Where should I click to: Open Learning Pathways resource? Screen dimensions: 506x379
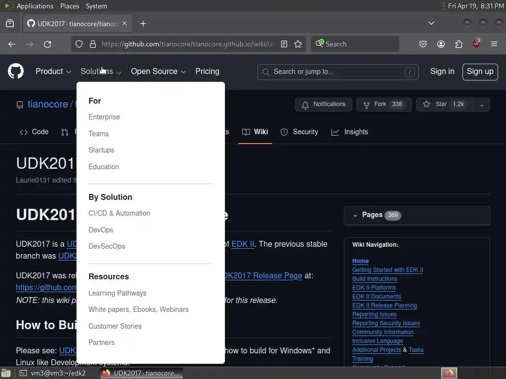point(118,293)
